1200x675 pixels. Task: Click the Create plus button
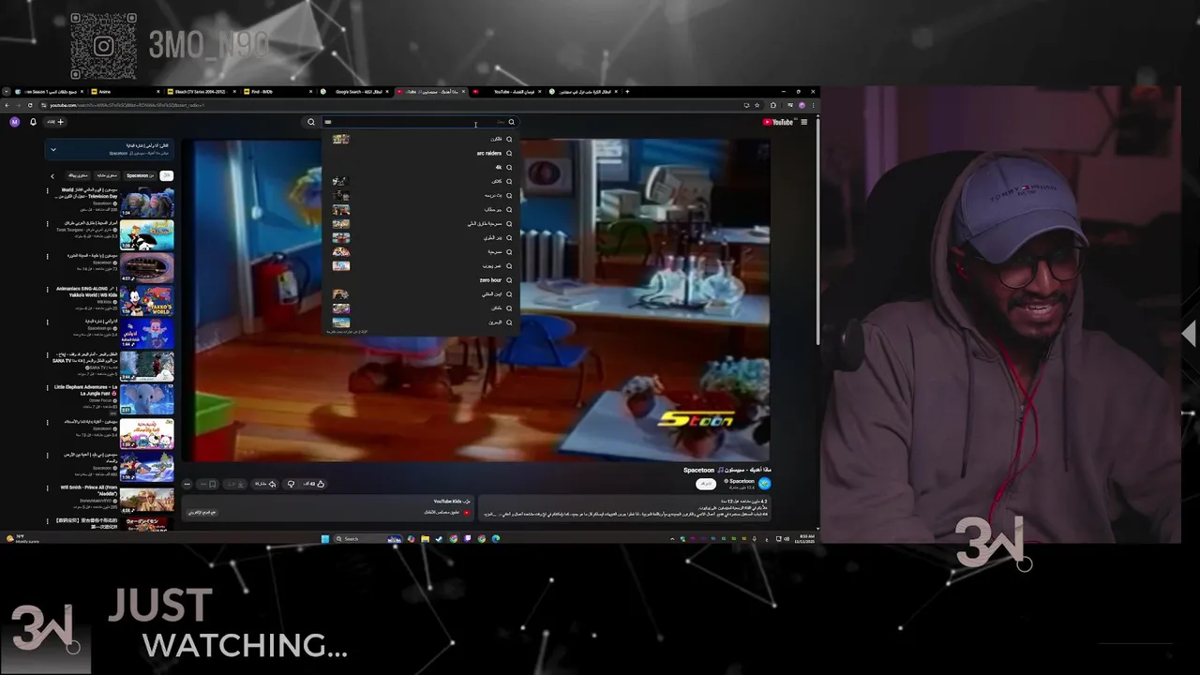pos(56,122)
